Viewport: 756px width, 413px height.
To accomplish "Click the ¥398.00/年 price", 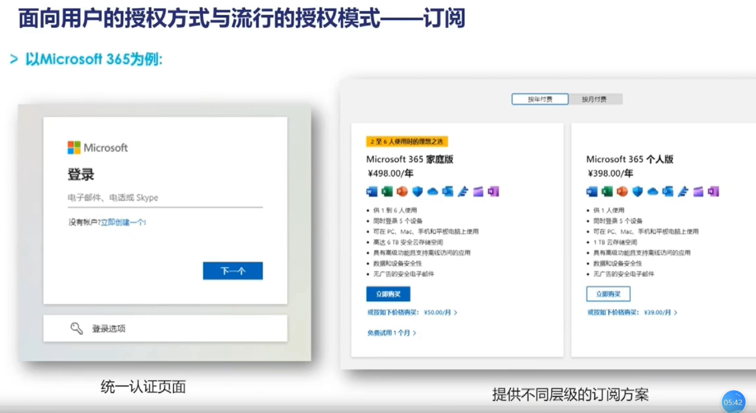I will point(610,173).
